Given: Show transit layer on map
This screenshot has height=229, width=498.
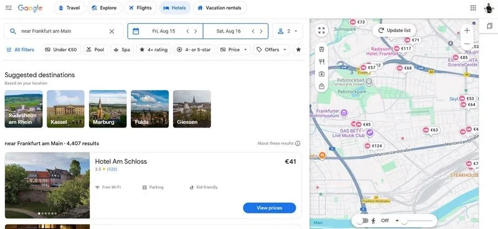Looking at the screenshot, I should coord(321,49).
